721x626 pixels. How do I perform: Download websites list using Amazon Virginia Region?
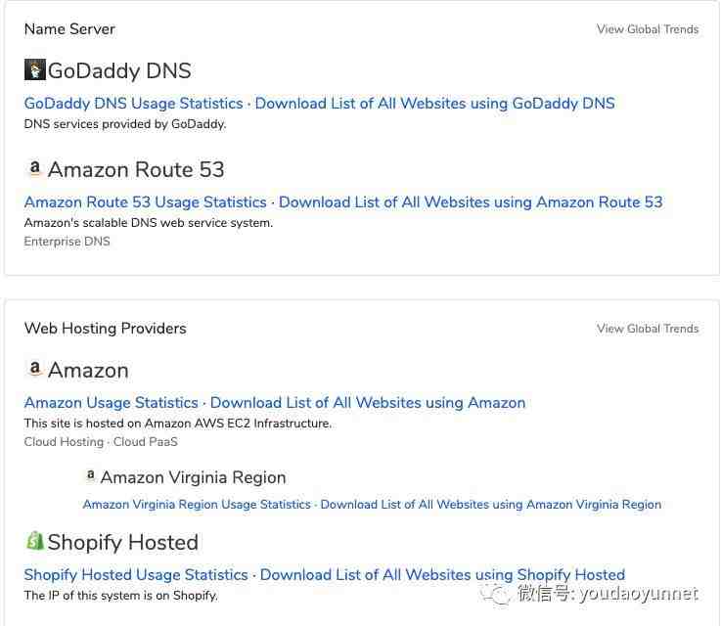(x=491, y=505)
